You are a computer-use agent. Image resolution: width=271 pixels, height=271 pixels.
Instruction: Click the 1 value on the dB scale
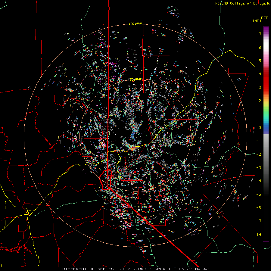(260, 114)
